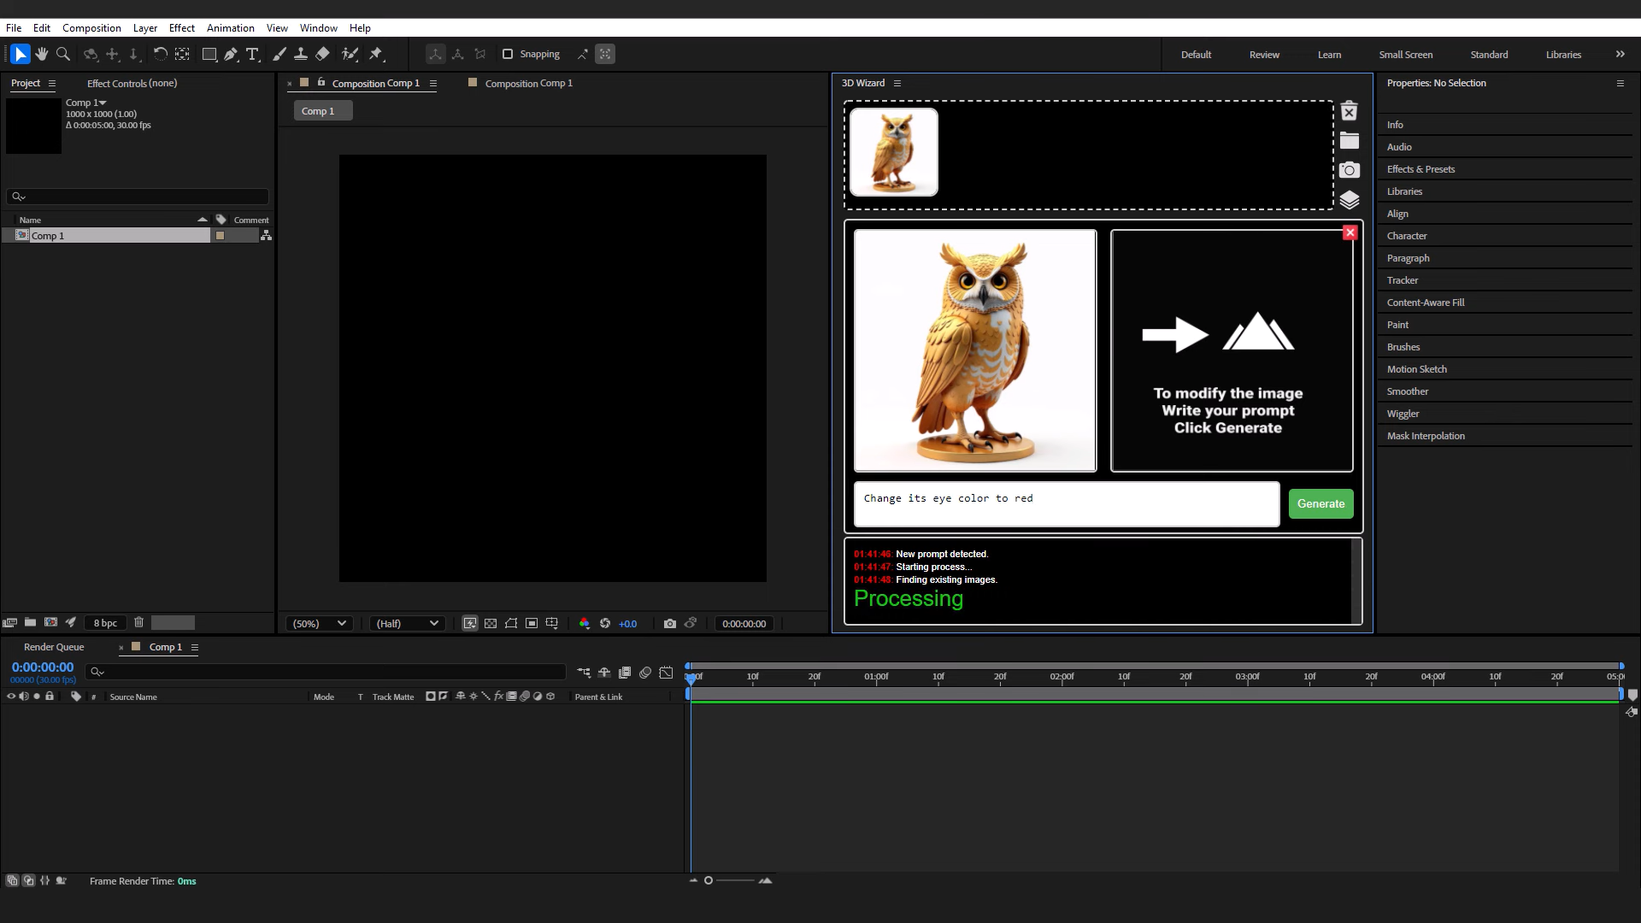Enable the Snapping checkbox
The image size is (1641, 923).
pos(508,54)
